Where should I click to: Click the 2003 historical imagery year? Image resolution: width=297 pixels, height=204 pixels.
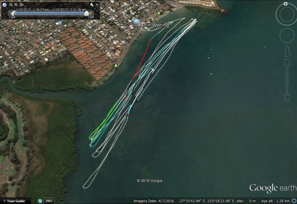click(48, 201)
